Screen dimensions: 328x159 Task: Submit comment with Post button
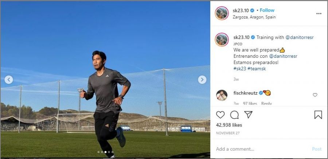[317, 149]
